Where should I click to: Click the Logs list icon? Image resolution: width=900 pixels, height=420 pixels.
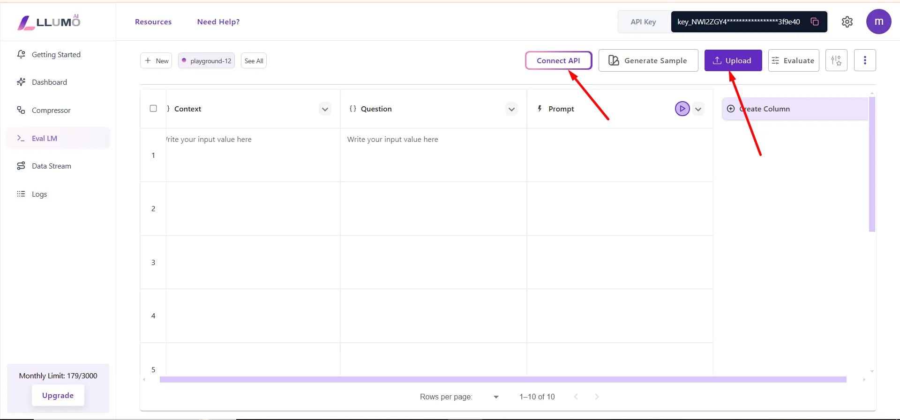21,194
